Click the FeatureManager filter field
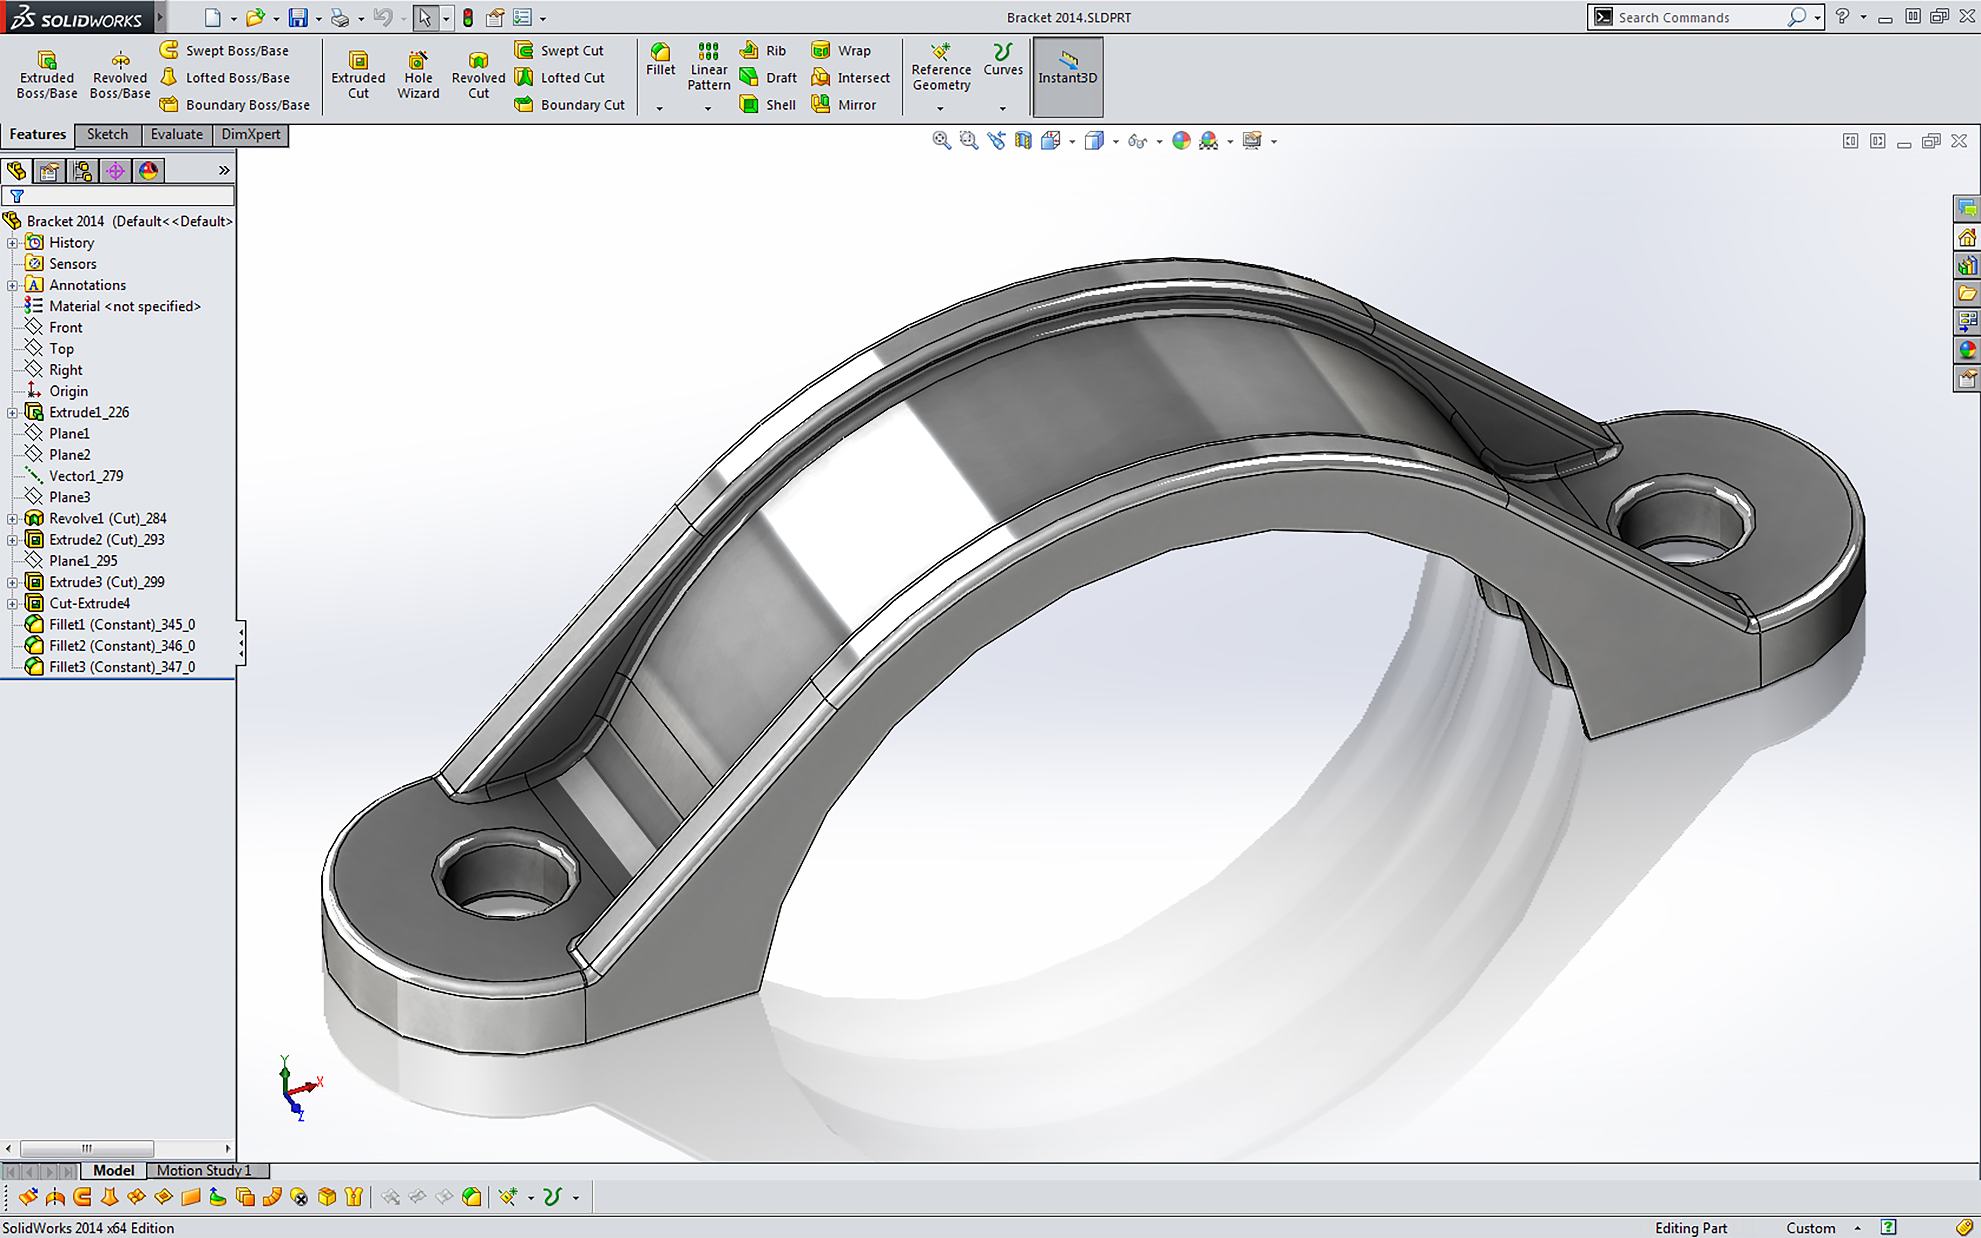 tap(118, 196)
